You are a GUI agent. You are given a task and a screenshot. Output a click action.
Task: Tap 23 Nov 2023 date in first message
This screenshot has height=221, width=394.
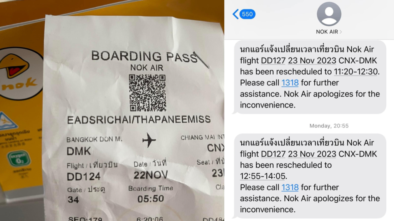coord(312,61)
